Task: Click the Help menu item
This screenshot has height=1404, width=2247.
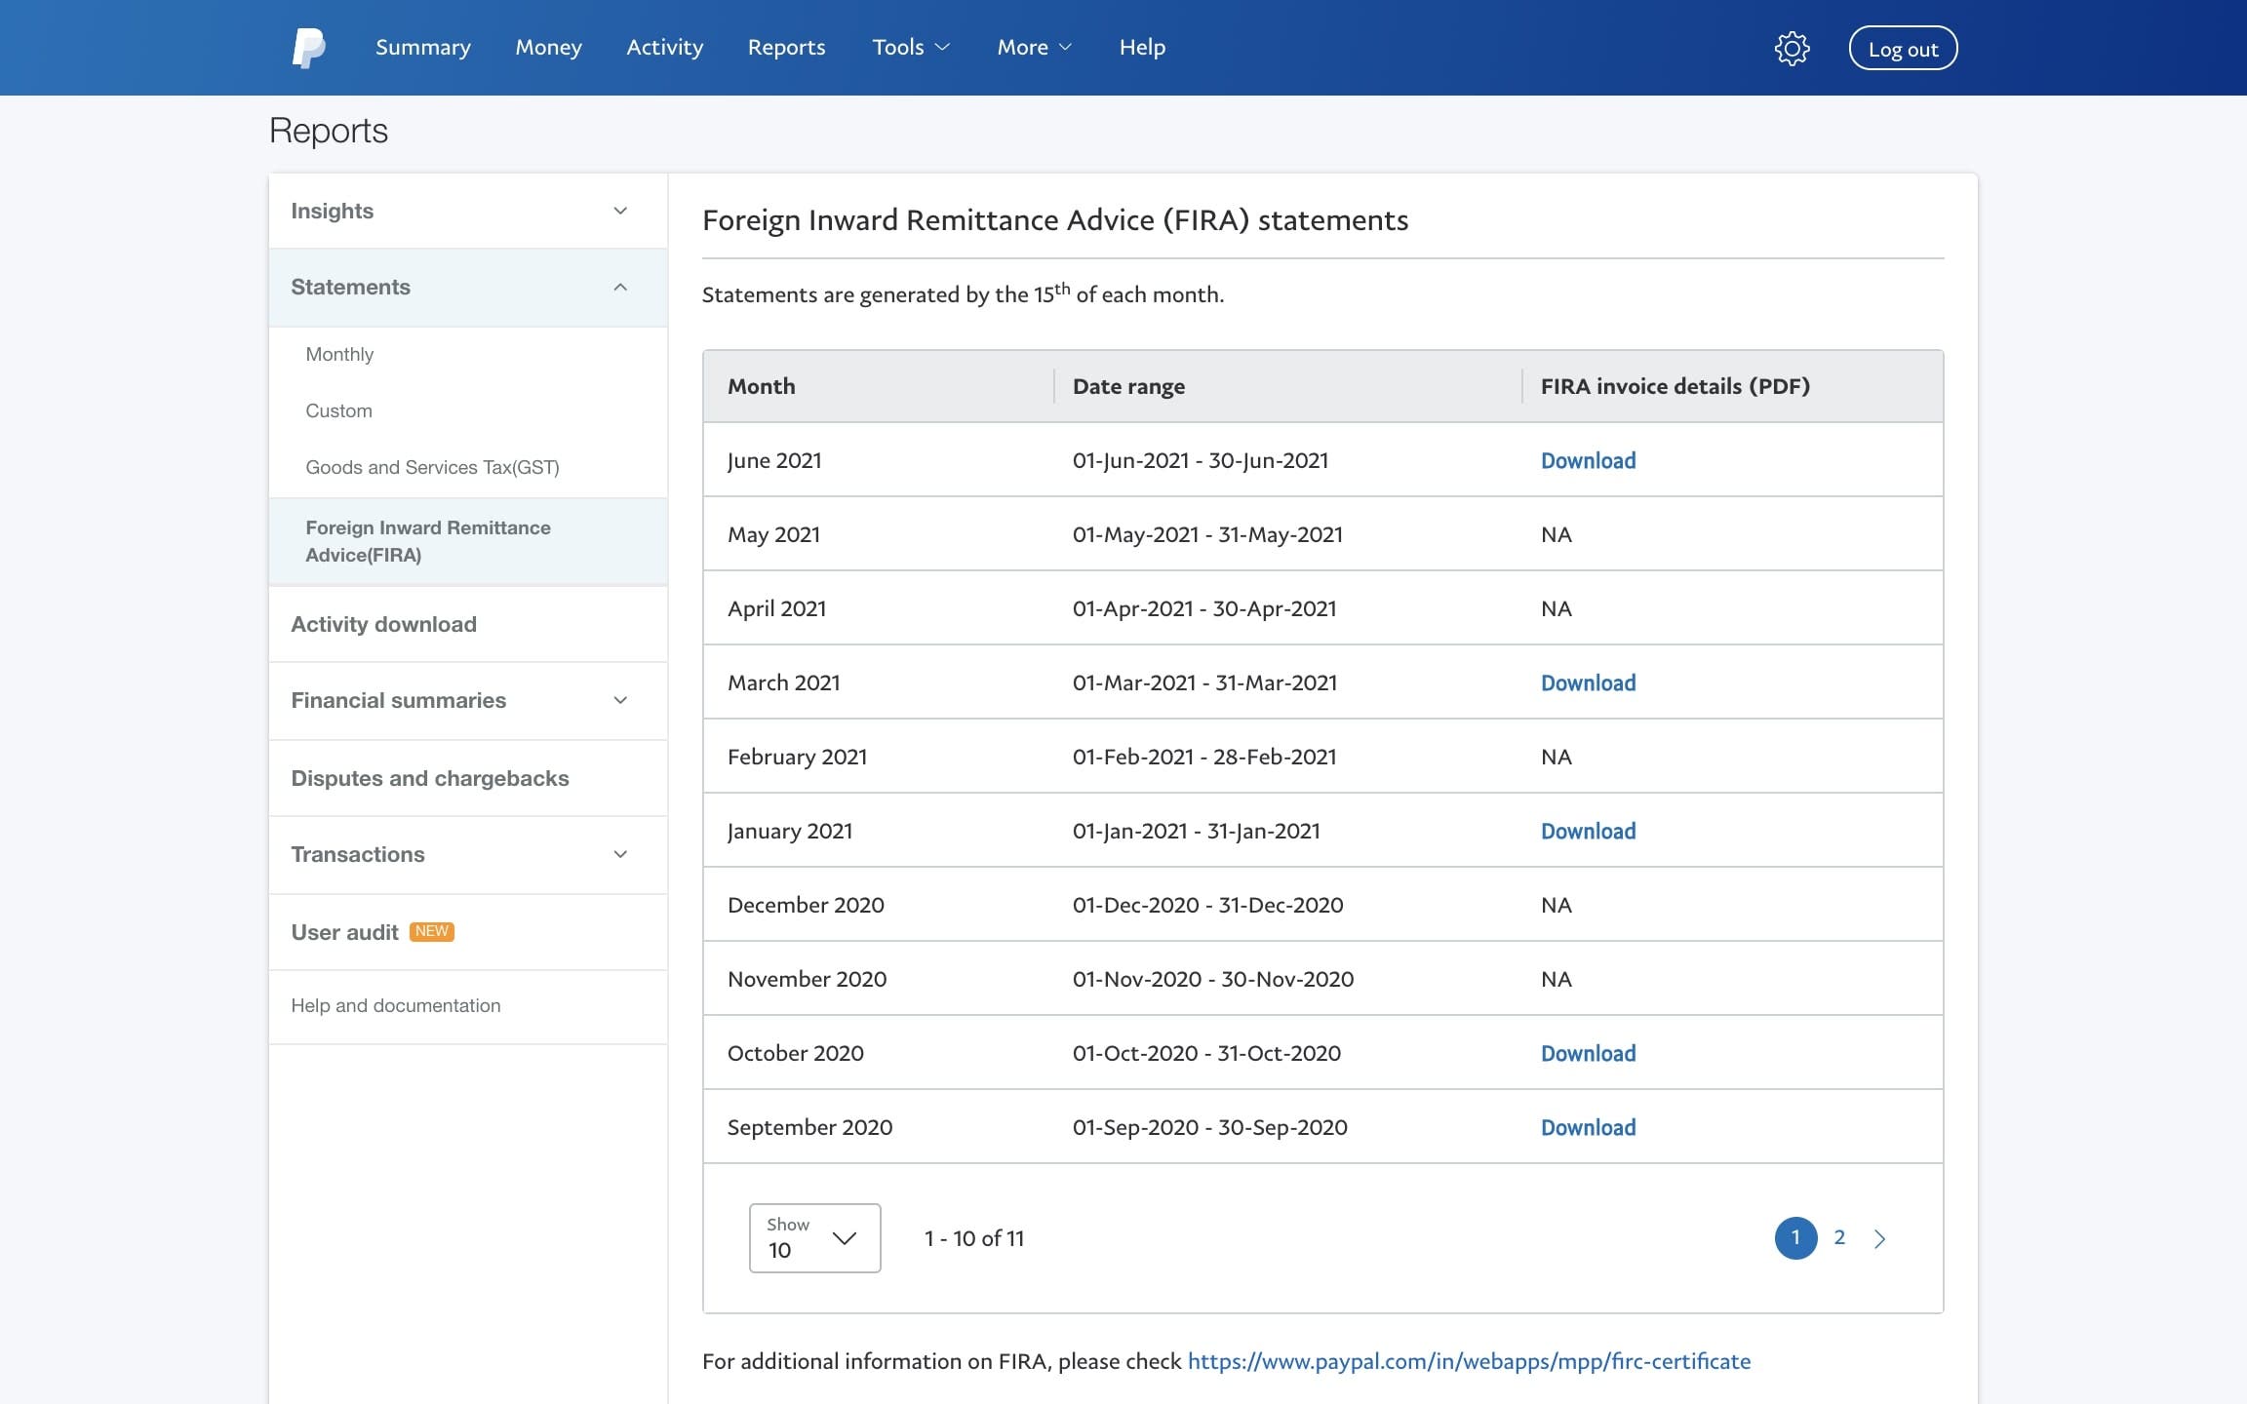Action: (x=1144, y=47)
